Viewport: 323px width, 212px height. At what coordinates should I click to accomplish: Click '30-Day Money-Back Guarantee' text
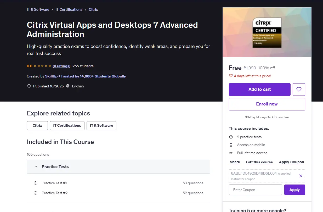[267, 117]
